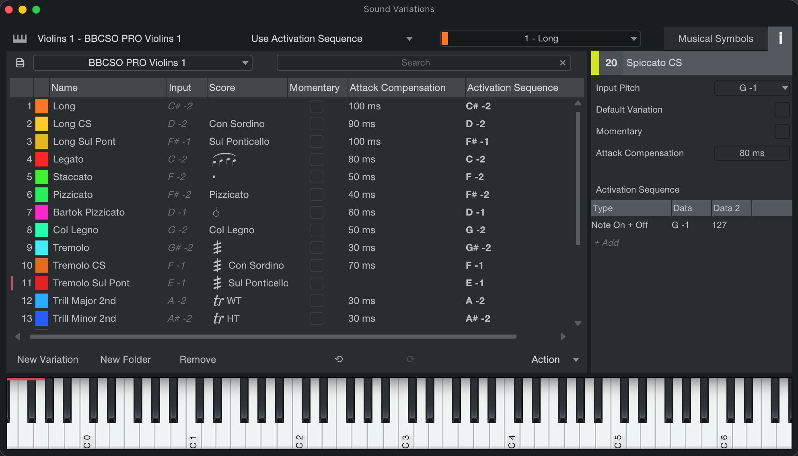798x456 pixels.
Task: Click the Input column header
Action: point(187,88)
